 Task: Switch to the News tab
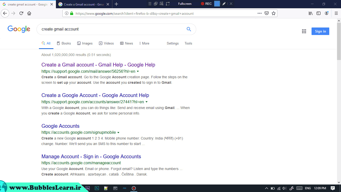pyautogui.click(x=127, y=43)
